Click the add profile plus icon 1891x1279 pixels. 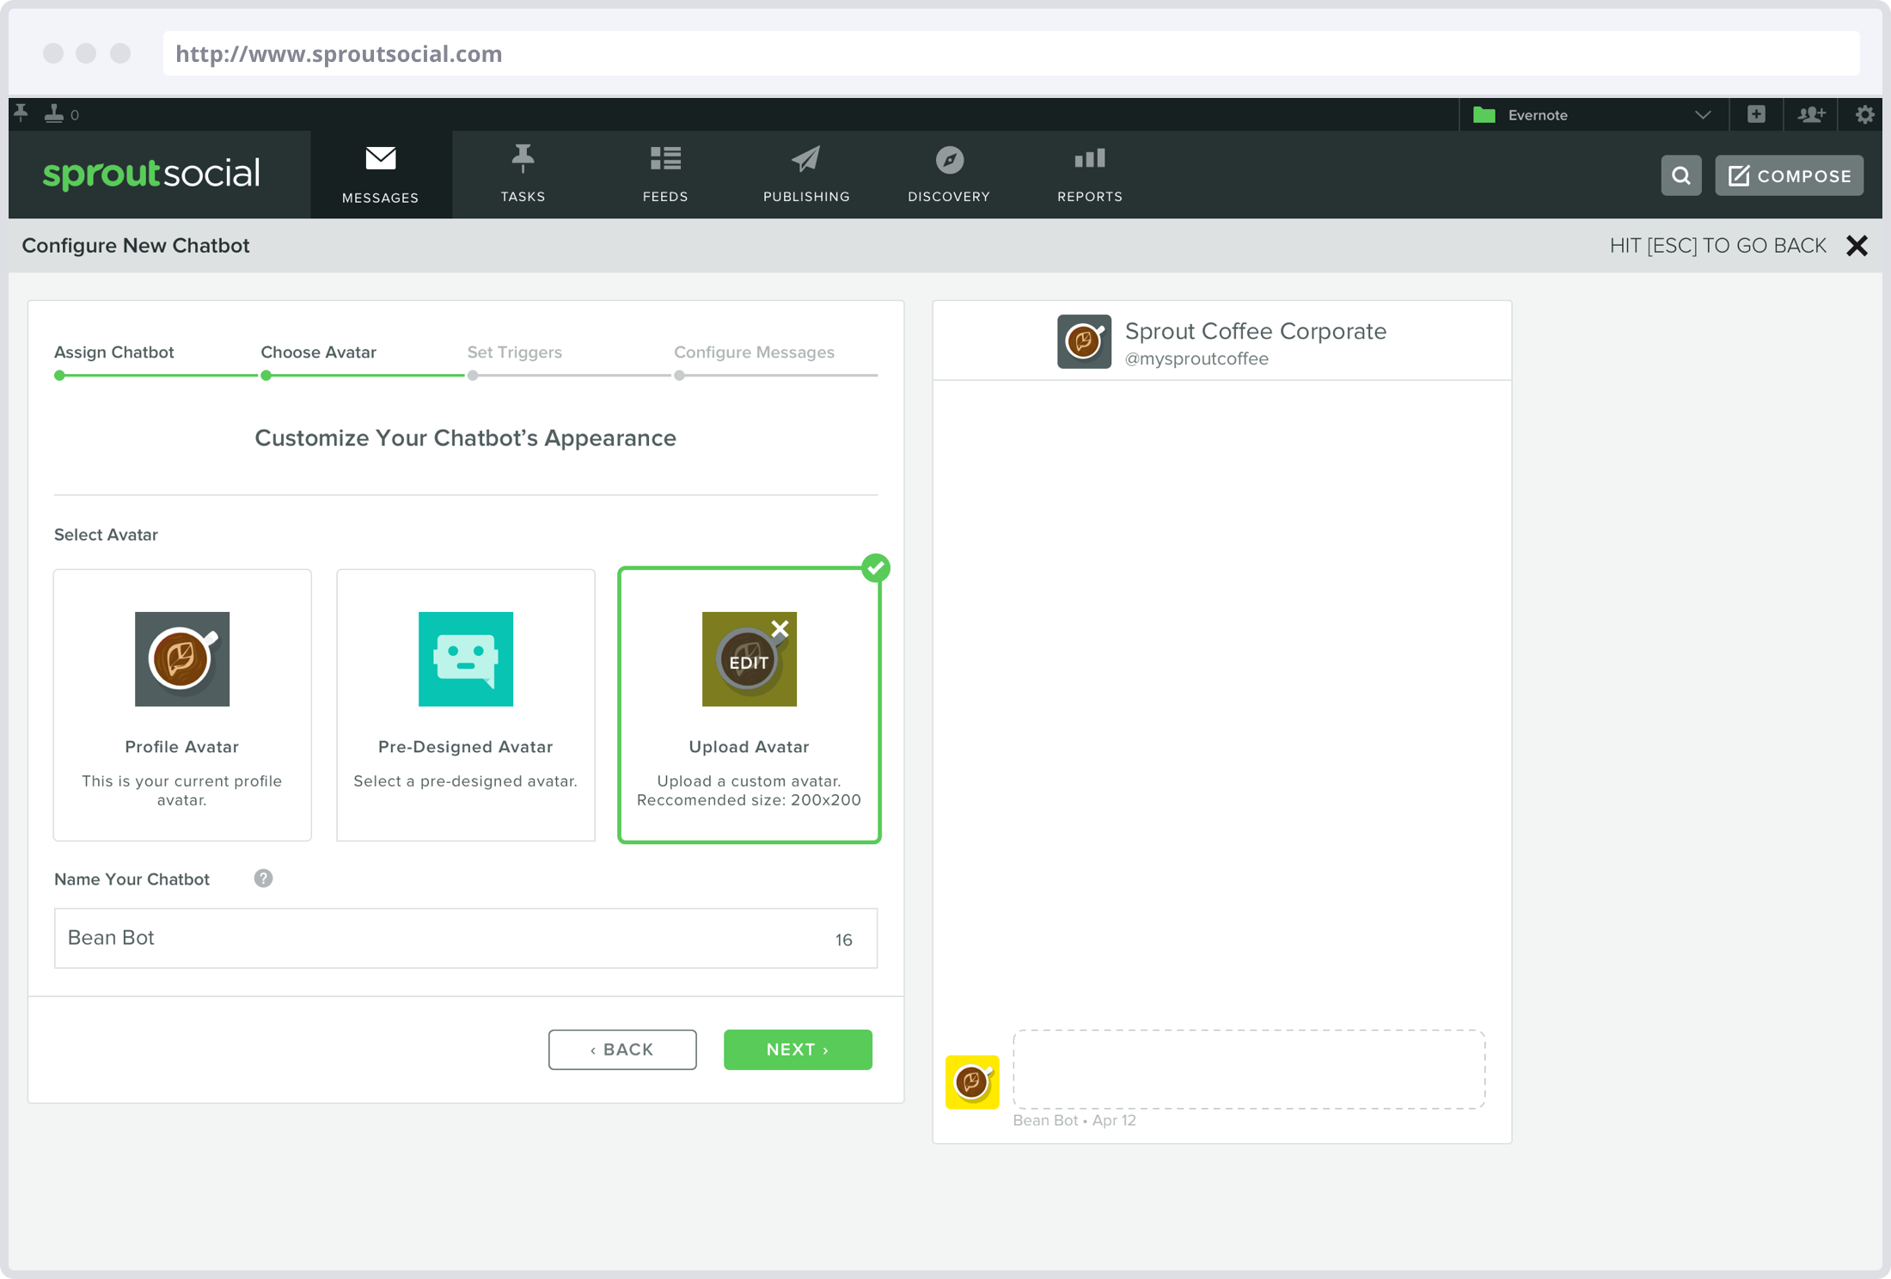point(1756,114)
